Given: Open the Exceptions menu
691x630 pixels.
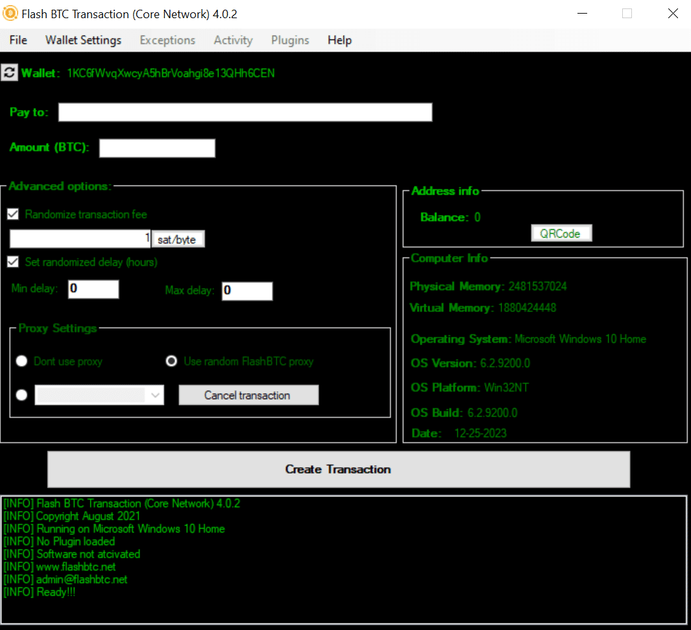Looking at the screenshot, I should click(x=167, y=40).
